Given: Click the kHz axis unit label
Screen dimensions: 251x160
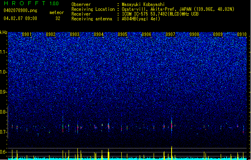Looking at the screenshot, I should pyautogui.click(x=4, y=32).
